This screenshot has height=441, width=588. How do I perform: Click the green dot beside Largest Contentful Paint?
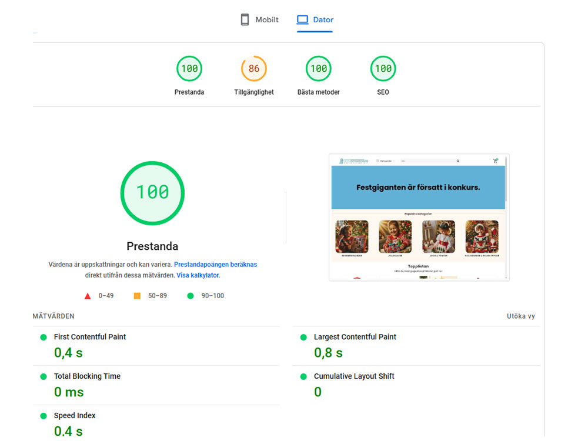point(303,337)
